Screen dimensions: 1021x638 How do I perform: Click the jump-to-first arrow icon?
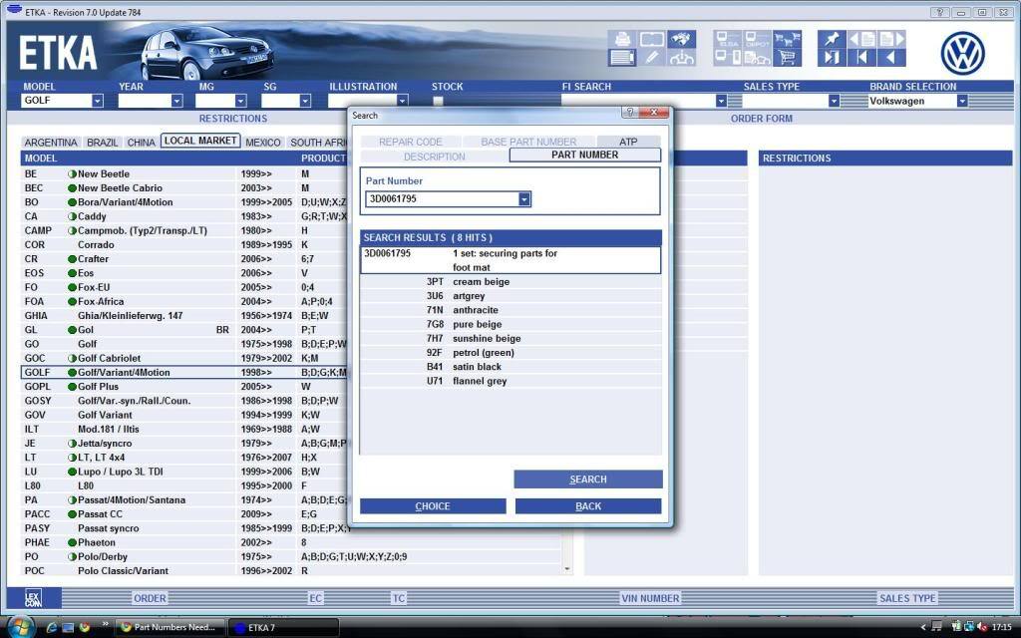click(861, 57)
